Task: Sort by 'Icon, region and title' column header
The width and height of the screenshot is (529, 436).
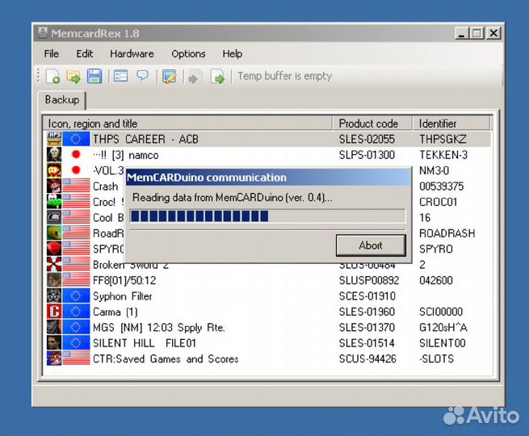Action: coord(187,124)
